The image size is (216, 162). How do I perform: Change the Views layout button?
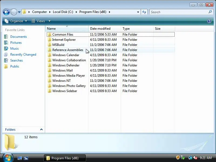pyautogui.click(x=38, y=21)
